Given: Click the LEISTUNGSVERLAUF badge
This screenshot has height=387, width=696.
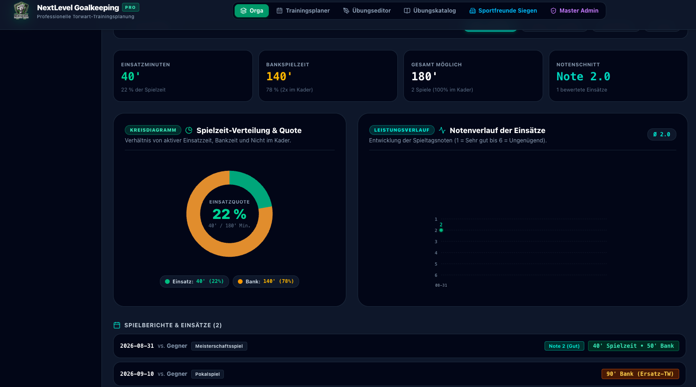Looking at the screenshot, I should pyautogui.click(x=402, y=130).
